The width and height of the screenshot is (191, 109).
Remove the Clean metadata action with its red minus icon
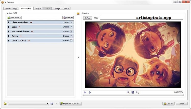31,22
